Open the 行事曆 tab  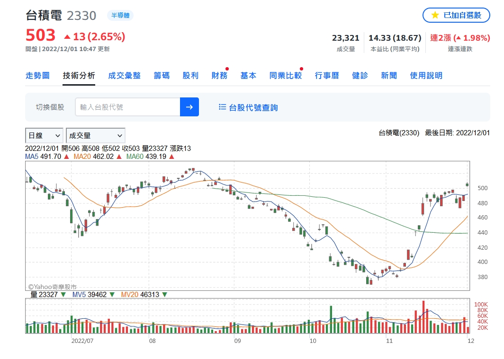click(327, 75)
